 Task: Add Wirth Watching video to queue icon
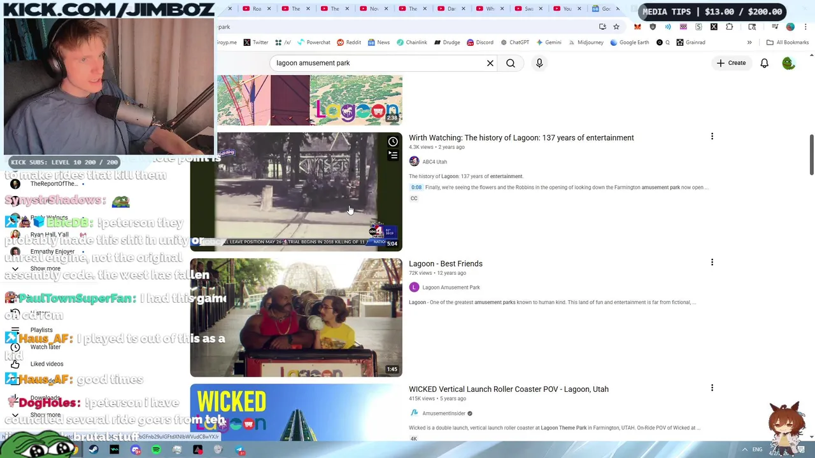point(393,155)
